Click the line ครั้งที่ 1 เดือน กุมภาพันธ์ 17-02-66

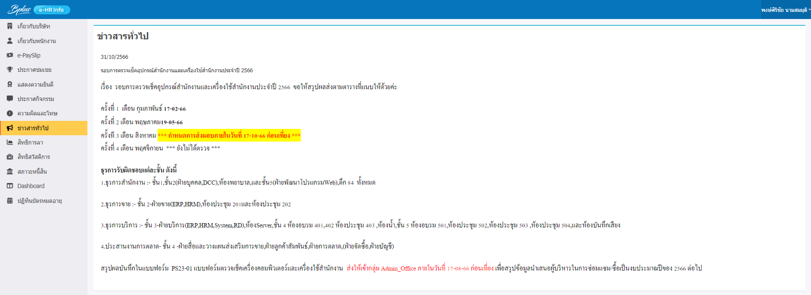tap(143, 108)
